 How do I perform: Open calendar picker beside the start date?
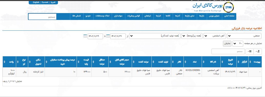[x=108, y=36]
